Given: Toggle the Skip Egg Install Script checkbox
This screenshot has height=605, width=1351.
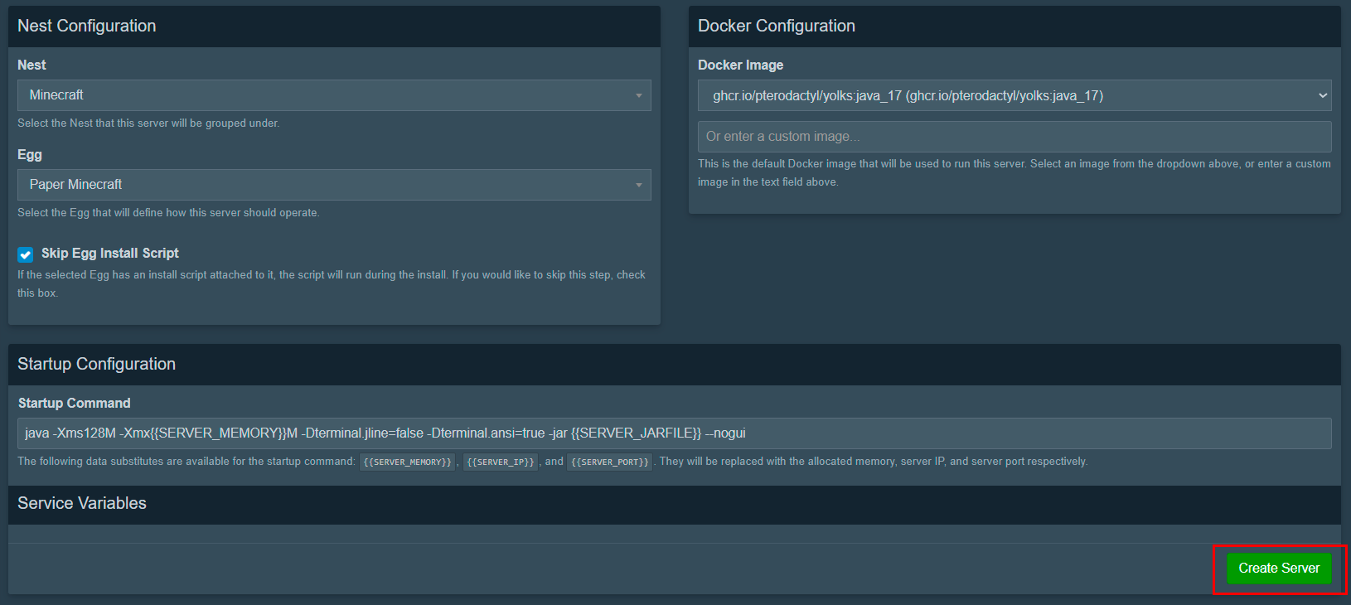Looking at the screenshot, I should click(26, 254).
